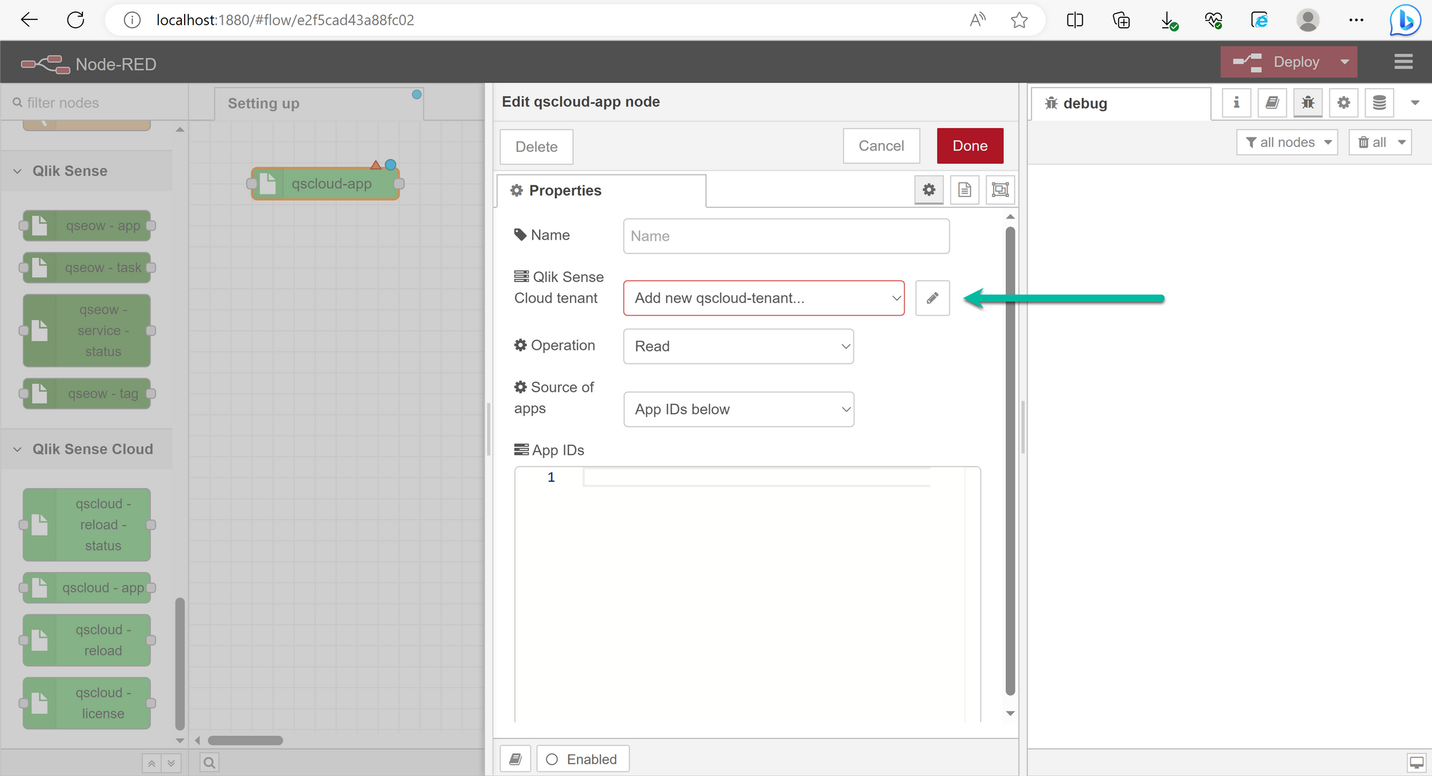Toggle the Enabled node state button
This screenshot has width=1432, height=776.
tap(583, 759)
